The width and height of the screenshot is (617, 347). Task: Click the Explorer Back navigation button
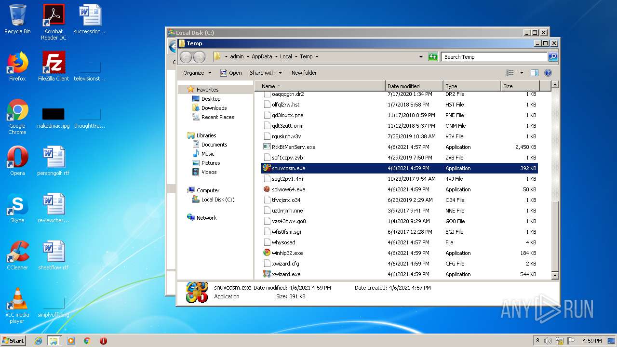point(186,57)
